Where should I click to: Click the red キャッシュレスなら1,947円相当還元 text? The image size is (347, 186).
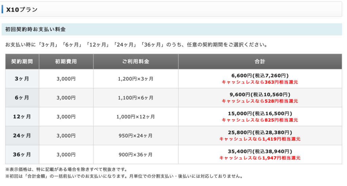click(260, 158)
